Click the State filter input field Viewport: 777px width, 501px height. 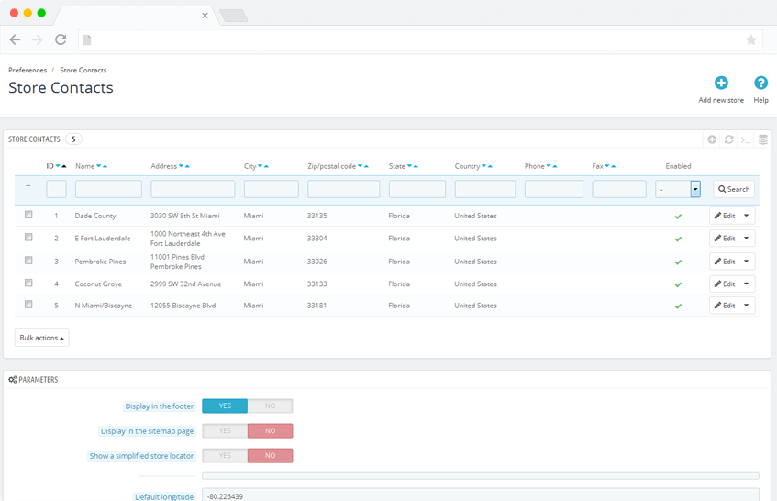click(417, 189)
